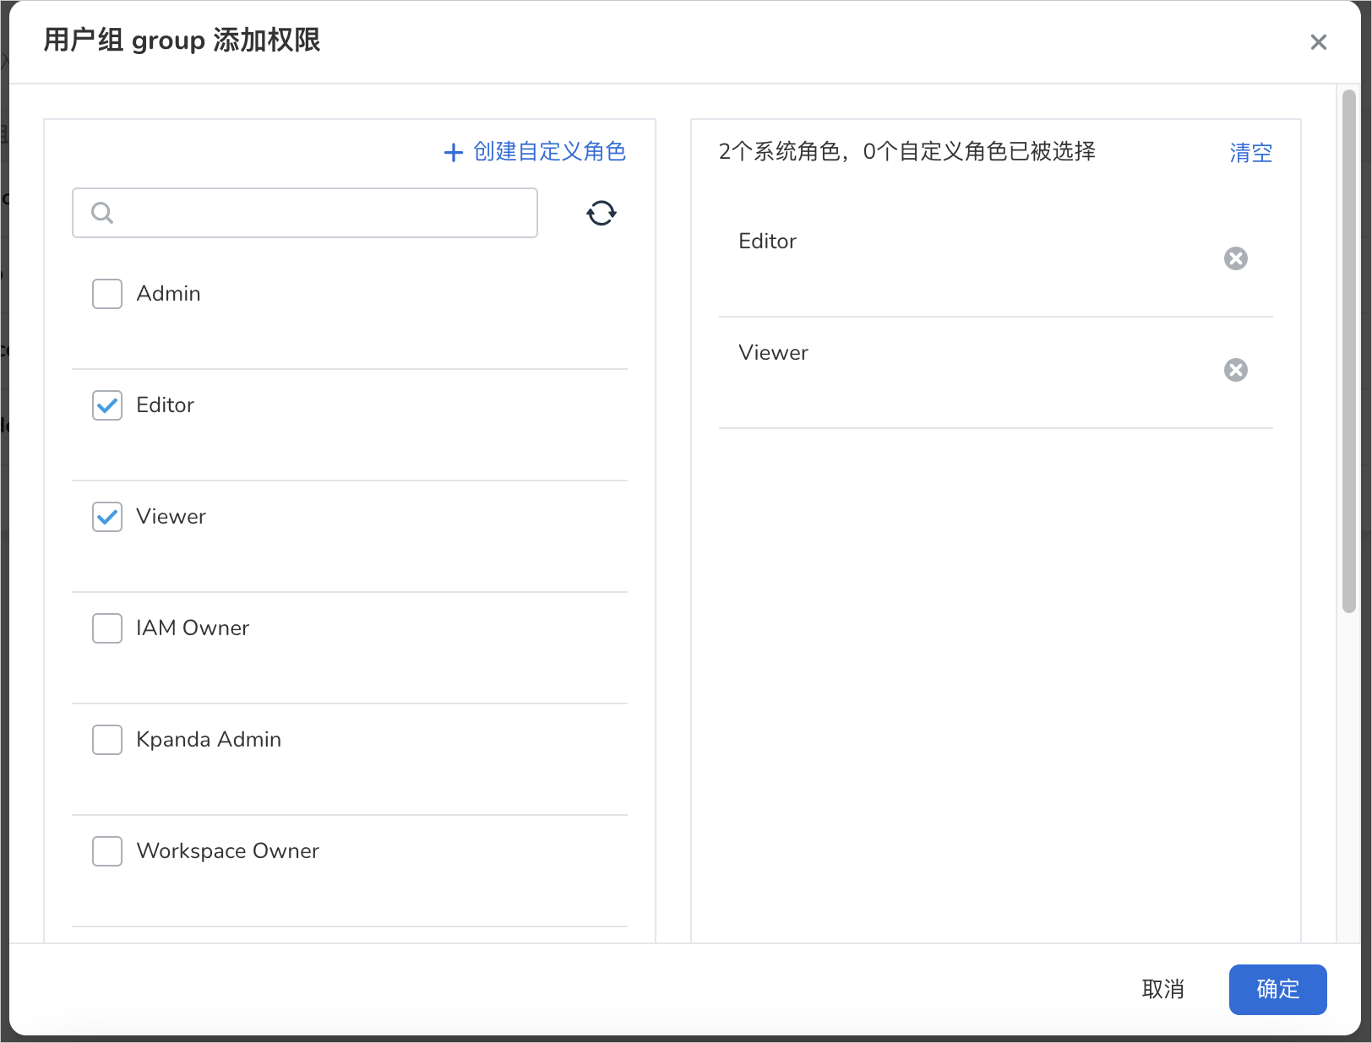Click the dialog vertical scrollbar

click(x=1348, y=351)
